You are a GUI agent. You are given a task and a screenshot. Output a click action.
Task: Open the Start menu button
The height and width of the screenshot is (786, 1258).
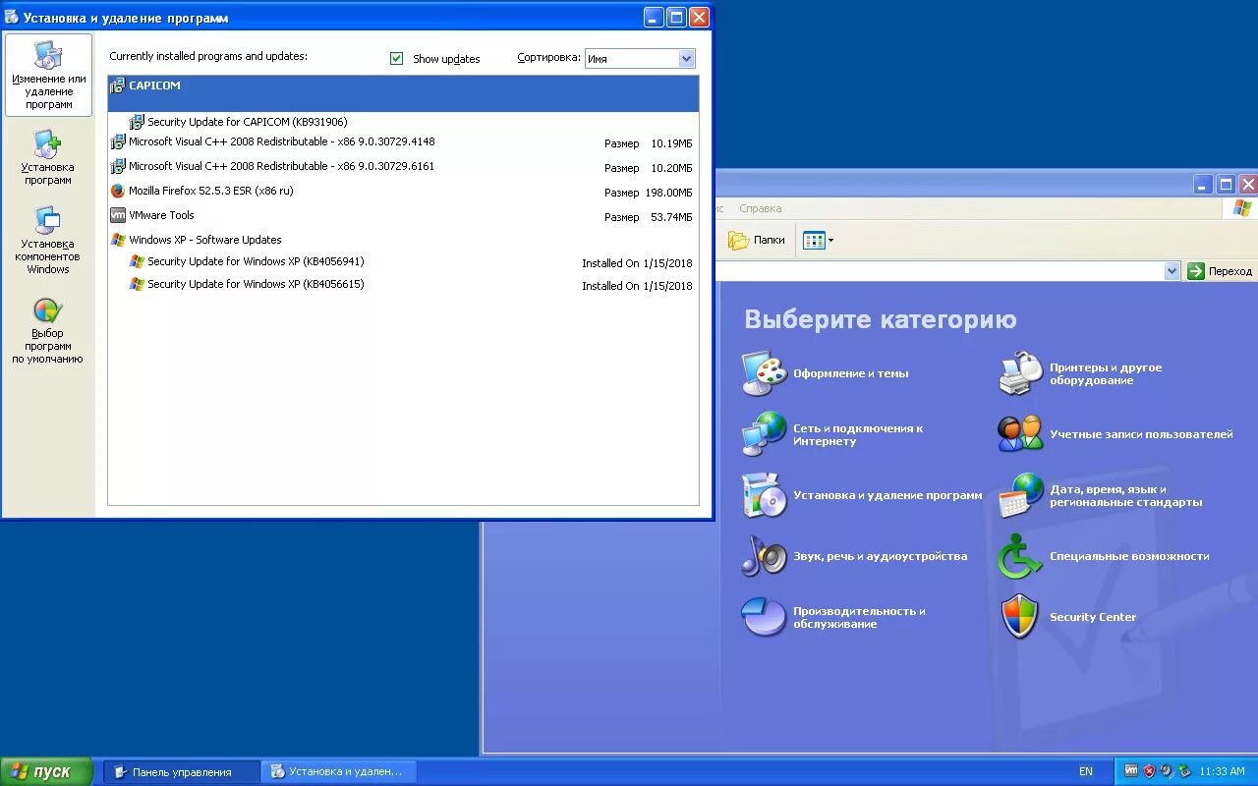point(47,771)
